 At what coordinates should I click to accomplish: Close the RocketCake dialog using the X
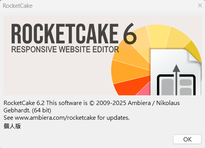(x=200, y=5)
